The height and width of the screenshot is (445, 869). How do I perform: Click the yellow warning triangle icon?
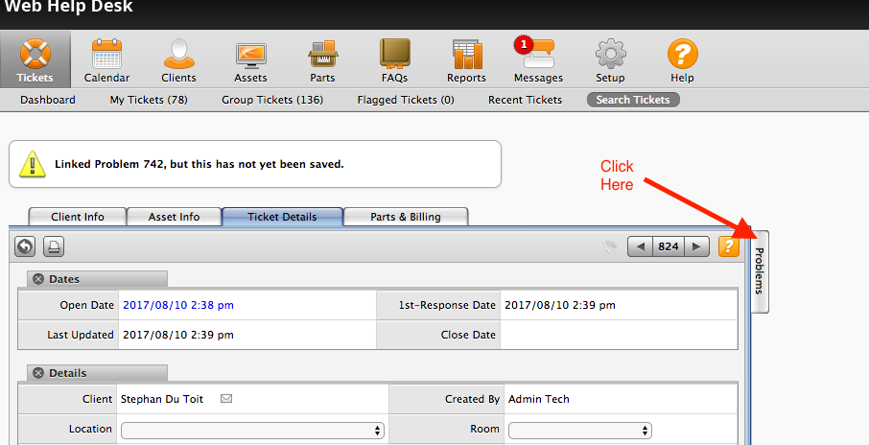(x=33, y=164)
